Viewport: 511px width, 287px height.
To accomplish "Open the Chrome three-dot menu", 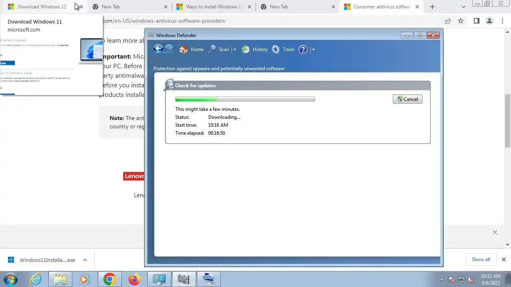I will [x=502, y=21].
